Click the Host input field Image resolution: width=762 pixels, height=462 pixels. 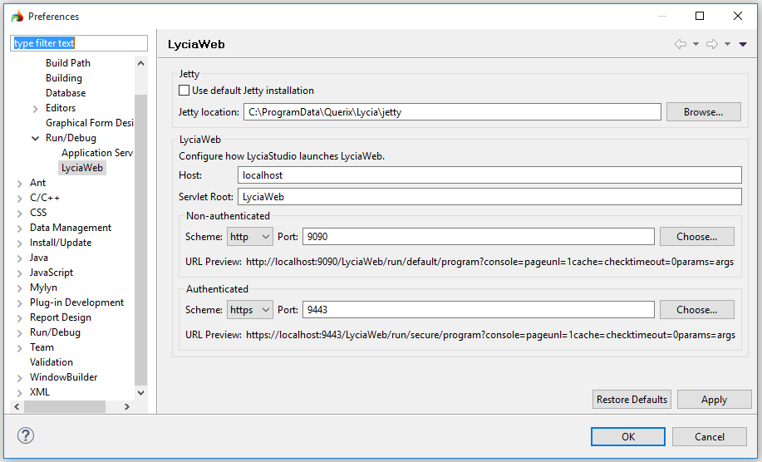[x=489, y=174]
